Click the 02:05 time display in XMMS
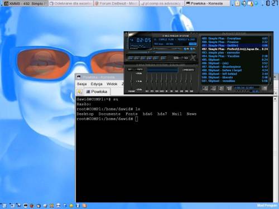Viewport: 279px width, 209px height. click(144, 40)
